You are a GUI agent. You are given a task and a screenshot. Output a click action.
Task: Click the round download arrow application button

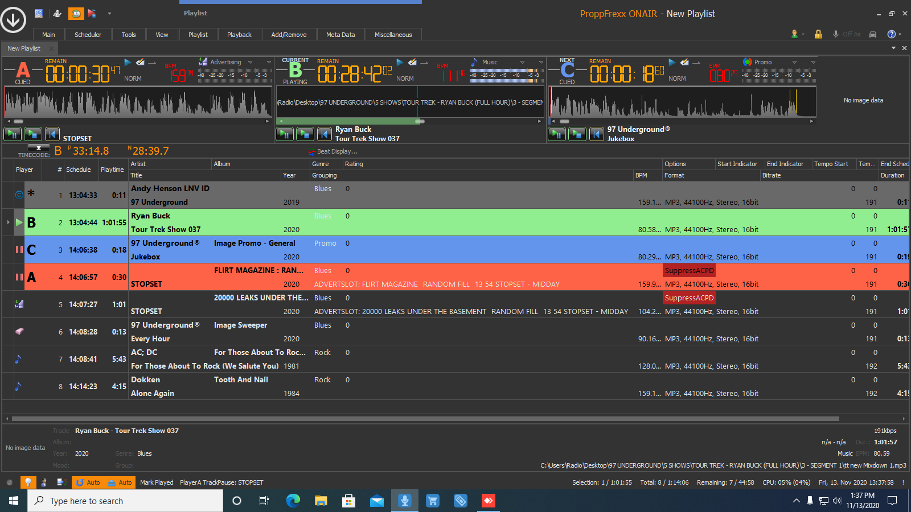click(13, 20)
